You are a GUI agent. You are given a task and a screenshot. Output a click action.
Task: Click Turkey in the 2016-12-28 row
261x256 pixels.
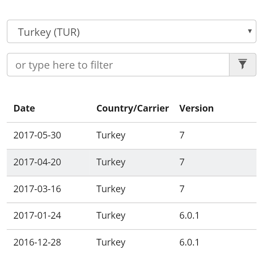pyautogui.click(x=111, y=242)
